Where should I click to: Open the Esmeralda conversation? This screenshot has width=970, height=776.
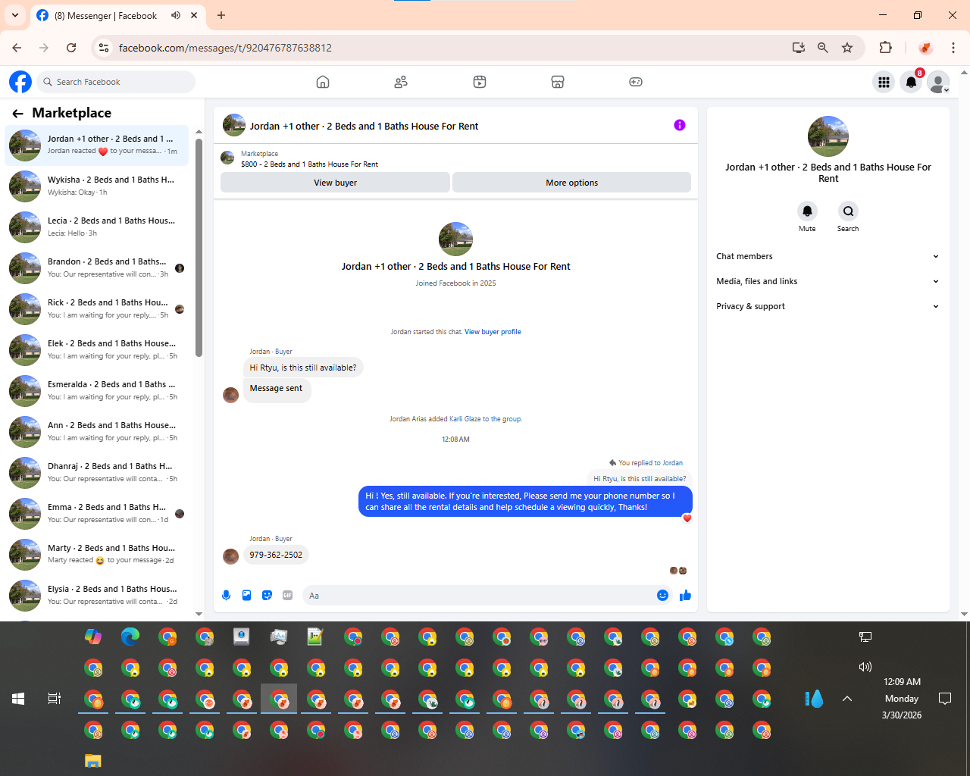coord(97,391)
